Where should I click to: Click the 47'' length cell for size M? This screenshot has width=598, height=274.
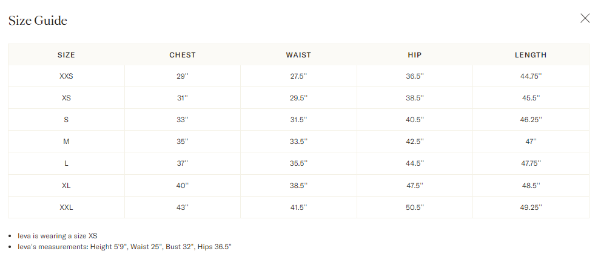click(531, 142)
